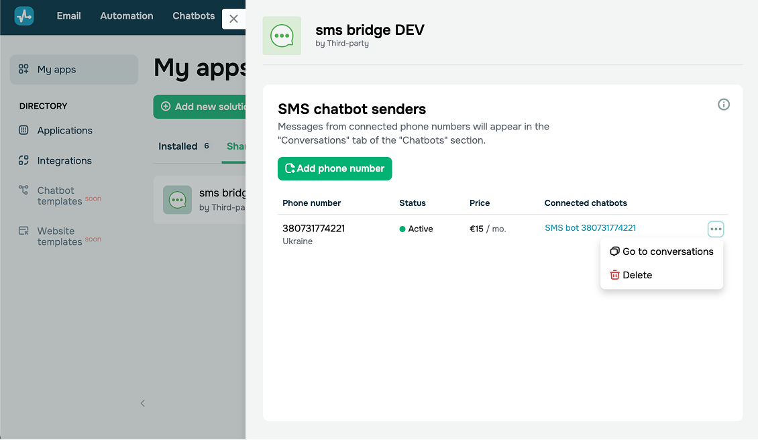Open the Automation top menu
This screenshot has height=440, width=758.
coord(127,15)
